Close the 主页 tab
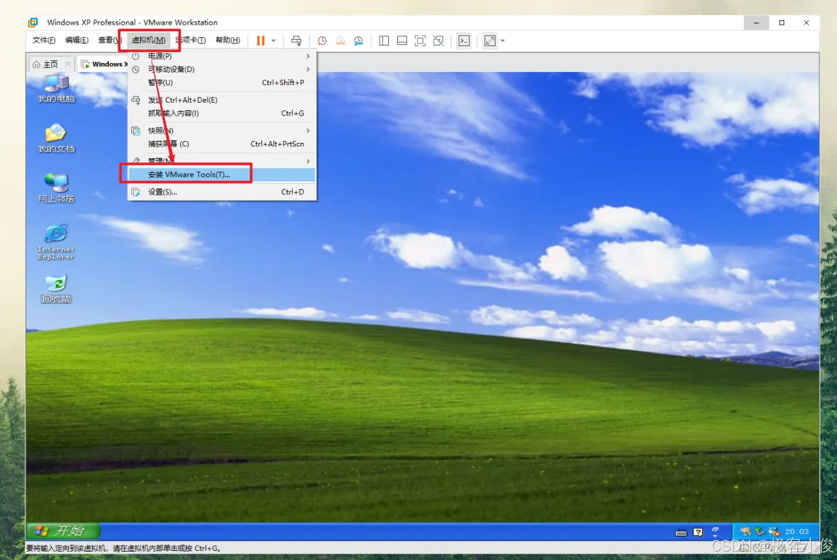Screen dimensions: 837x560 68,64
